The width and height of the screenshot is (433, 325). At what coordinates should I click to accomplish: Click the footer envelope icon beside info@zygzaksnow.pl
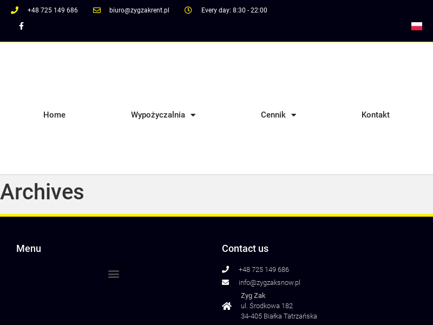(226, 282)
